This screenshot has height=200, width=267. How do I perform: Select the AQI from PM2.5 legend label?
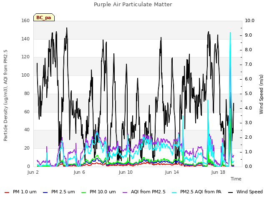148,192
